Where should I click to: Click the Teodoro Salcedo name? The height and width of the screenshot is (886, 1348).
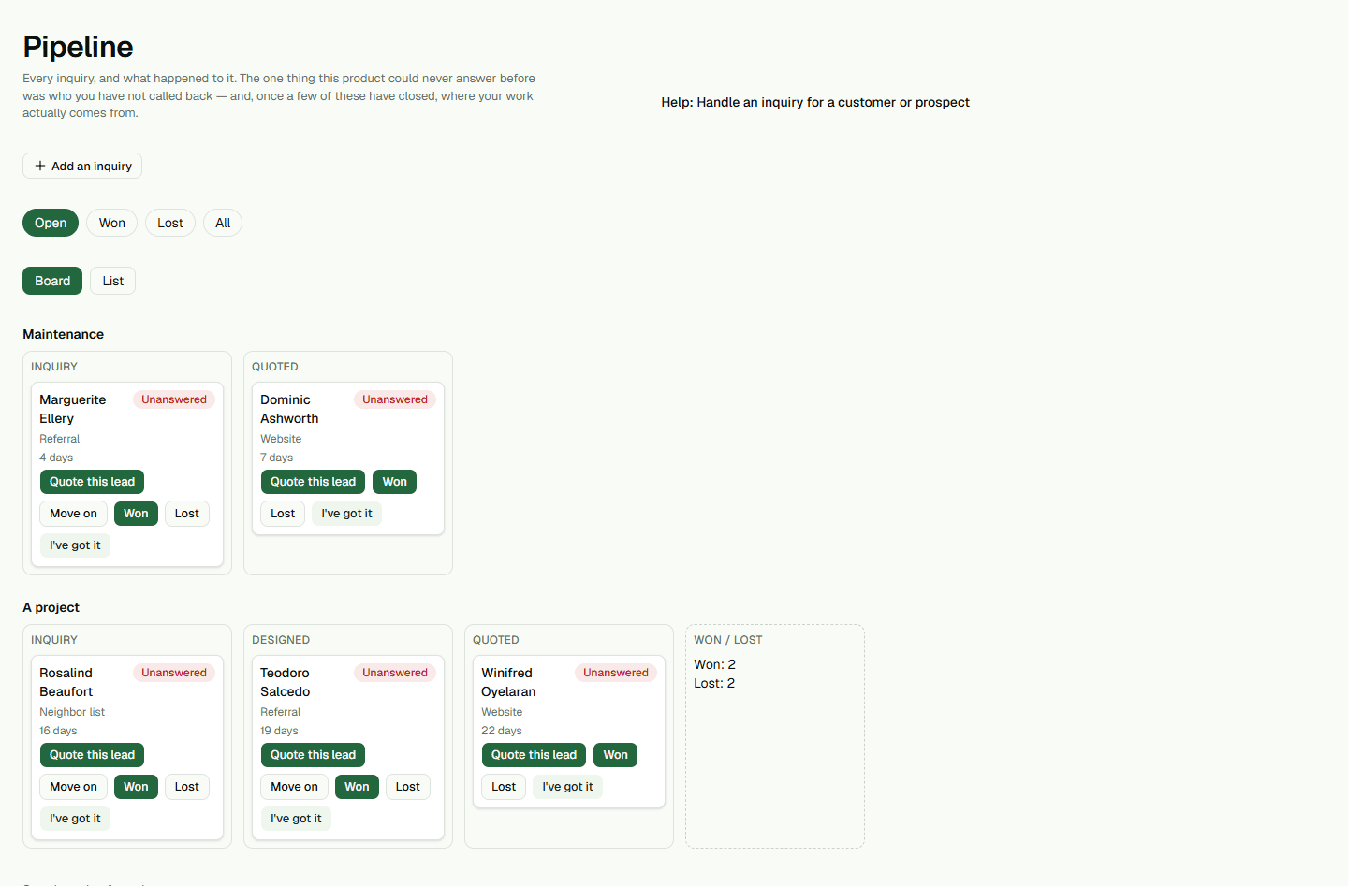(286, 682)
